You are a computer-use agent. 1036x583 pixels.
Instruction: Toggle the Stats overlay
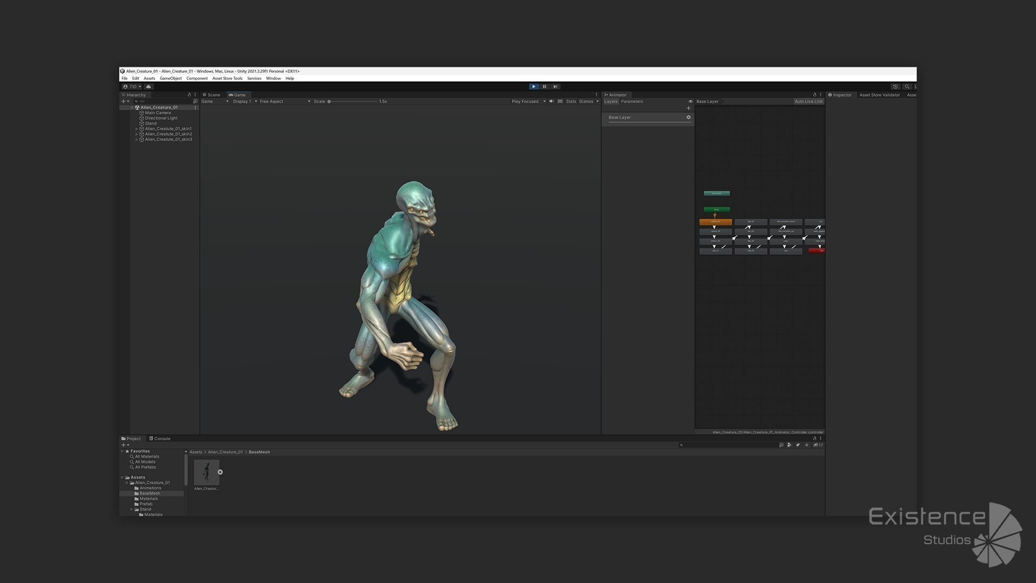(x=571, y=101)
